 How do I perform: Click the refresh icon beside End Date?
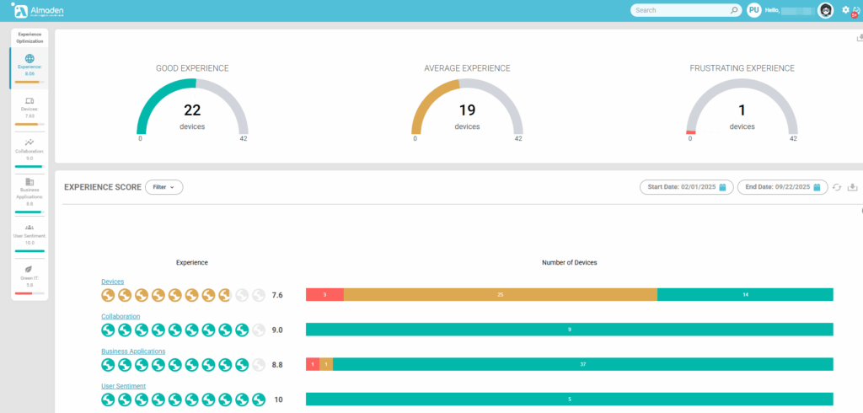click(837, 187)
